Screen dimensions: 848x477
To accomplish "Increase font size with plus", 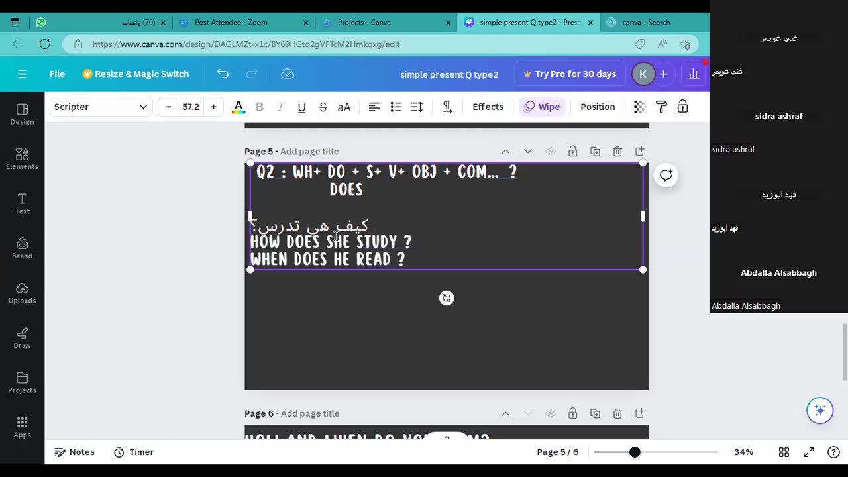I will (x=213, y=107).
